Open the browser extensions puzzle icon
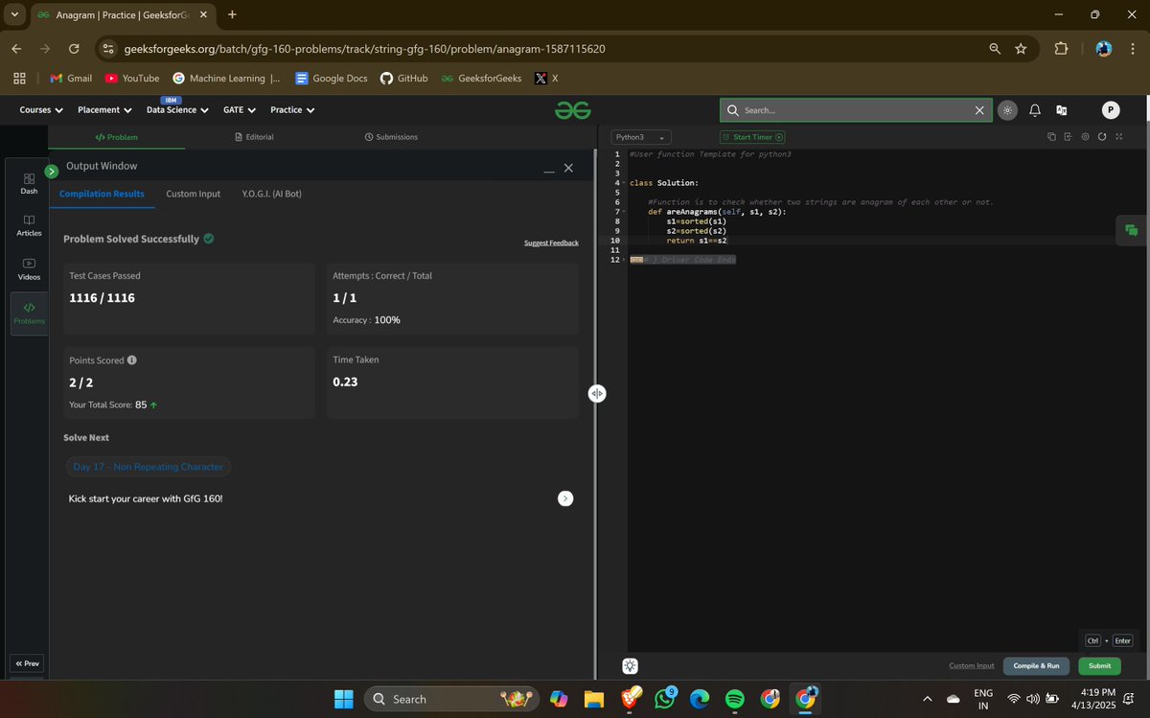 point(1061,49)
